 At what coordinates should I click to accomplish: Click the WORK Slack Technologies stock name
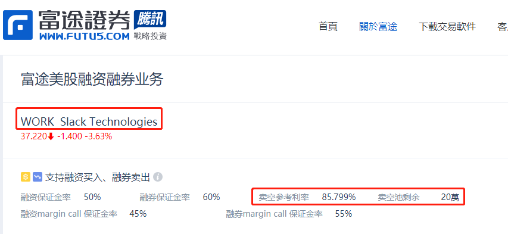[89, 121]
